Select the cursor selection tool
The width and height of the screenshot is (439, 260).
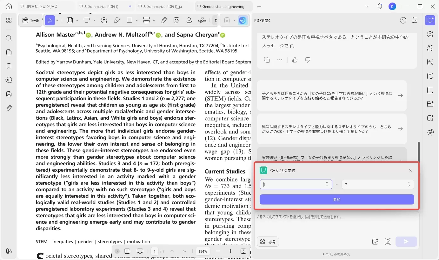[50, 20]
